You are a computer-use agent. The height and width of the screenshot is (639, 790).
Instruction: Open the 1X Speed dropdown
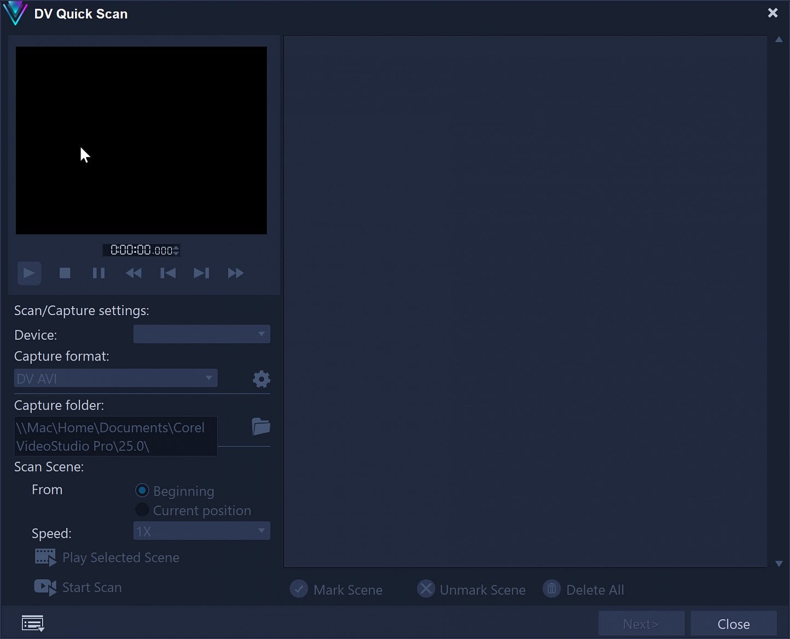click(x=202, y=531)
